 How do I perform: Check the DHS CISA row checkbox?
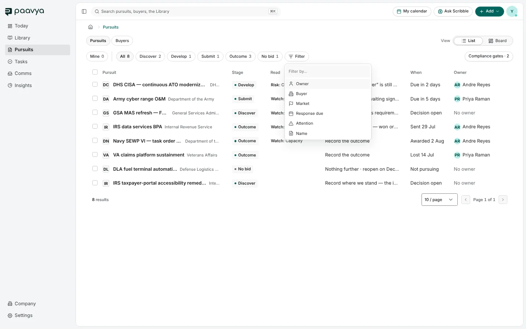pos(95,84)
